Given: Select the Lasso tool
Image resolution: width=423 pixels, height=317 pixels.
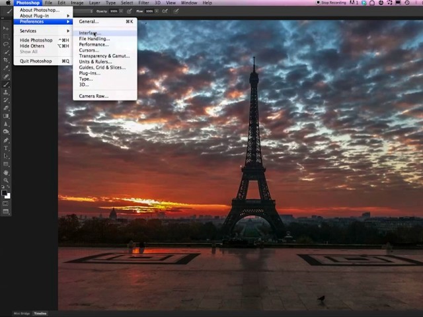Looking at the screenshot, I should click(x=6, y=44).
